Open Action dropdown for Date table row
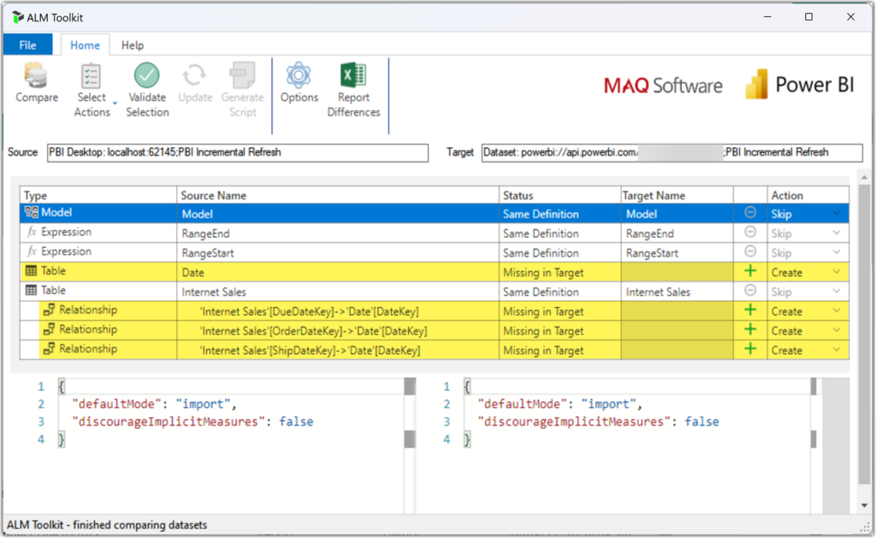Viewport: 876px width, 538px height. click(837, 272)
